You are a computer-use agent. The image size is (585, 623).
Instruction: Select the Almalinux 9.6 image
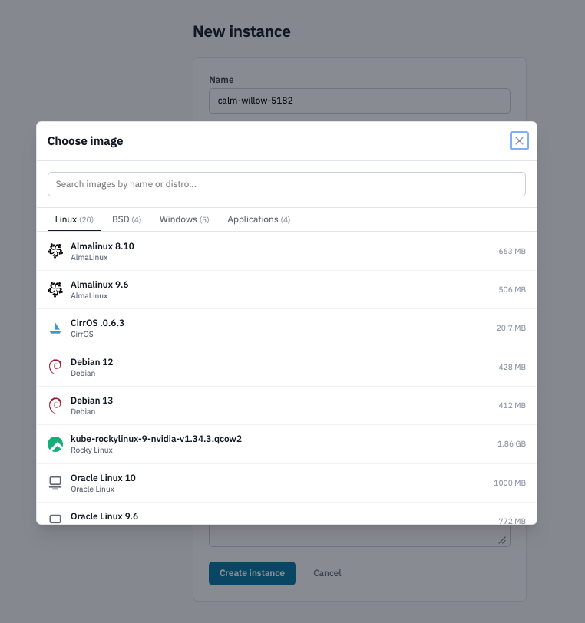[x=286, y=290]
